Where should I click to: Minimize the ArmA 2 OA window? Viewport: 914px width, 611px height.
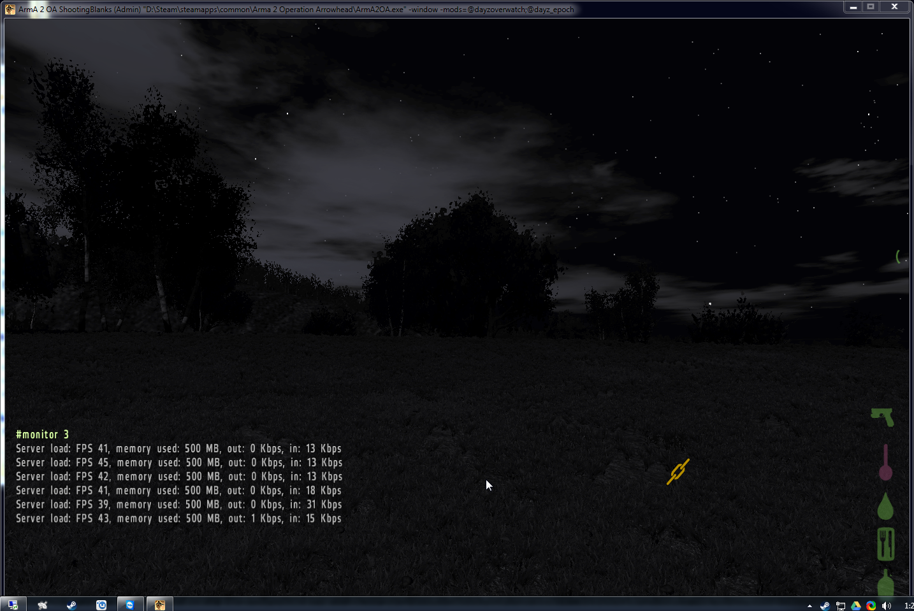click(x=853, y=7)
